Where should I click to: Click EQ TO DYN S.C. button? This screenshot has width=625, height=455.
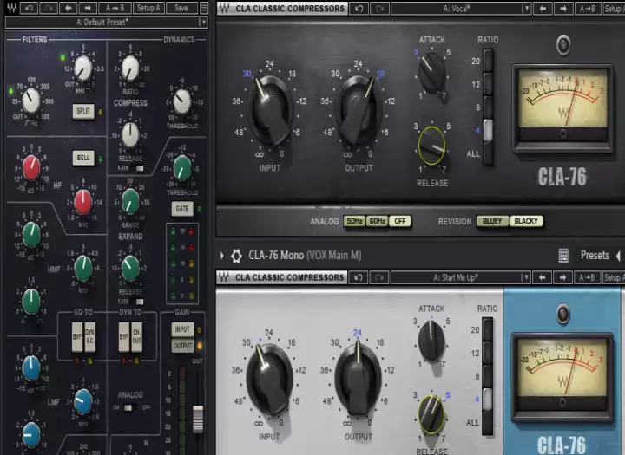coord(90,337)
